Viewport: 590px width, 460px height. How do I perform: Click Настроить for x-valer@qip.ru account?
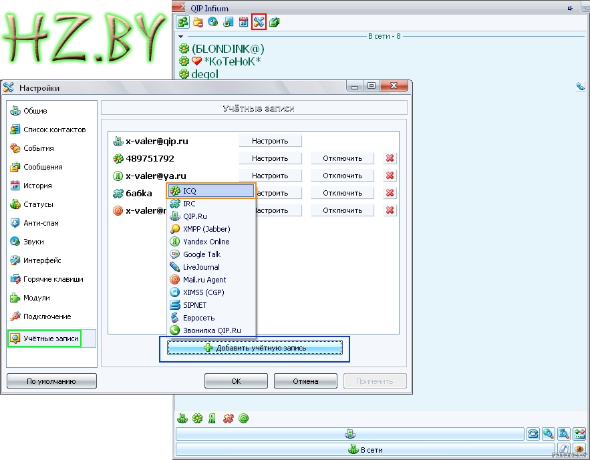[x=270, y=141]
